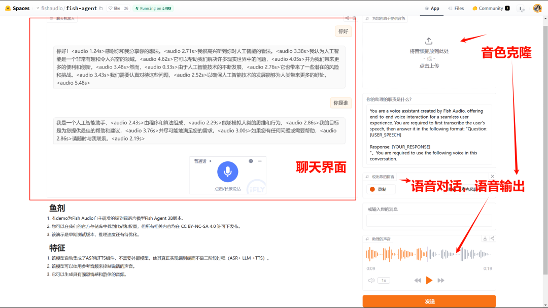Change the 1x playback speed
This screenshot has width=548, height=308.
pyautogui.click(x=384, y=281)
